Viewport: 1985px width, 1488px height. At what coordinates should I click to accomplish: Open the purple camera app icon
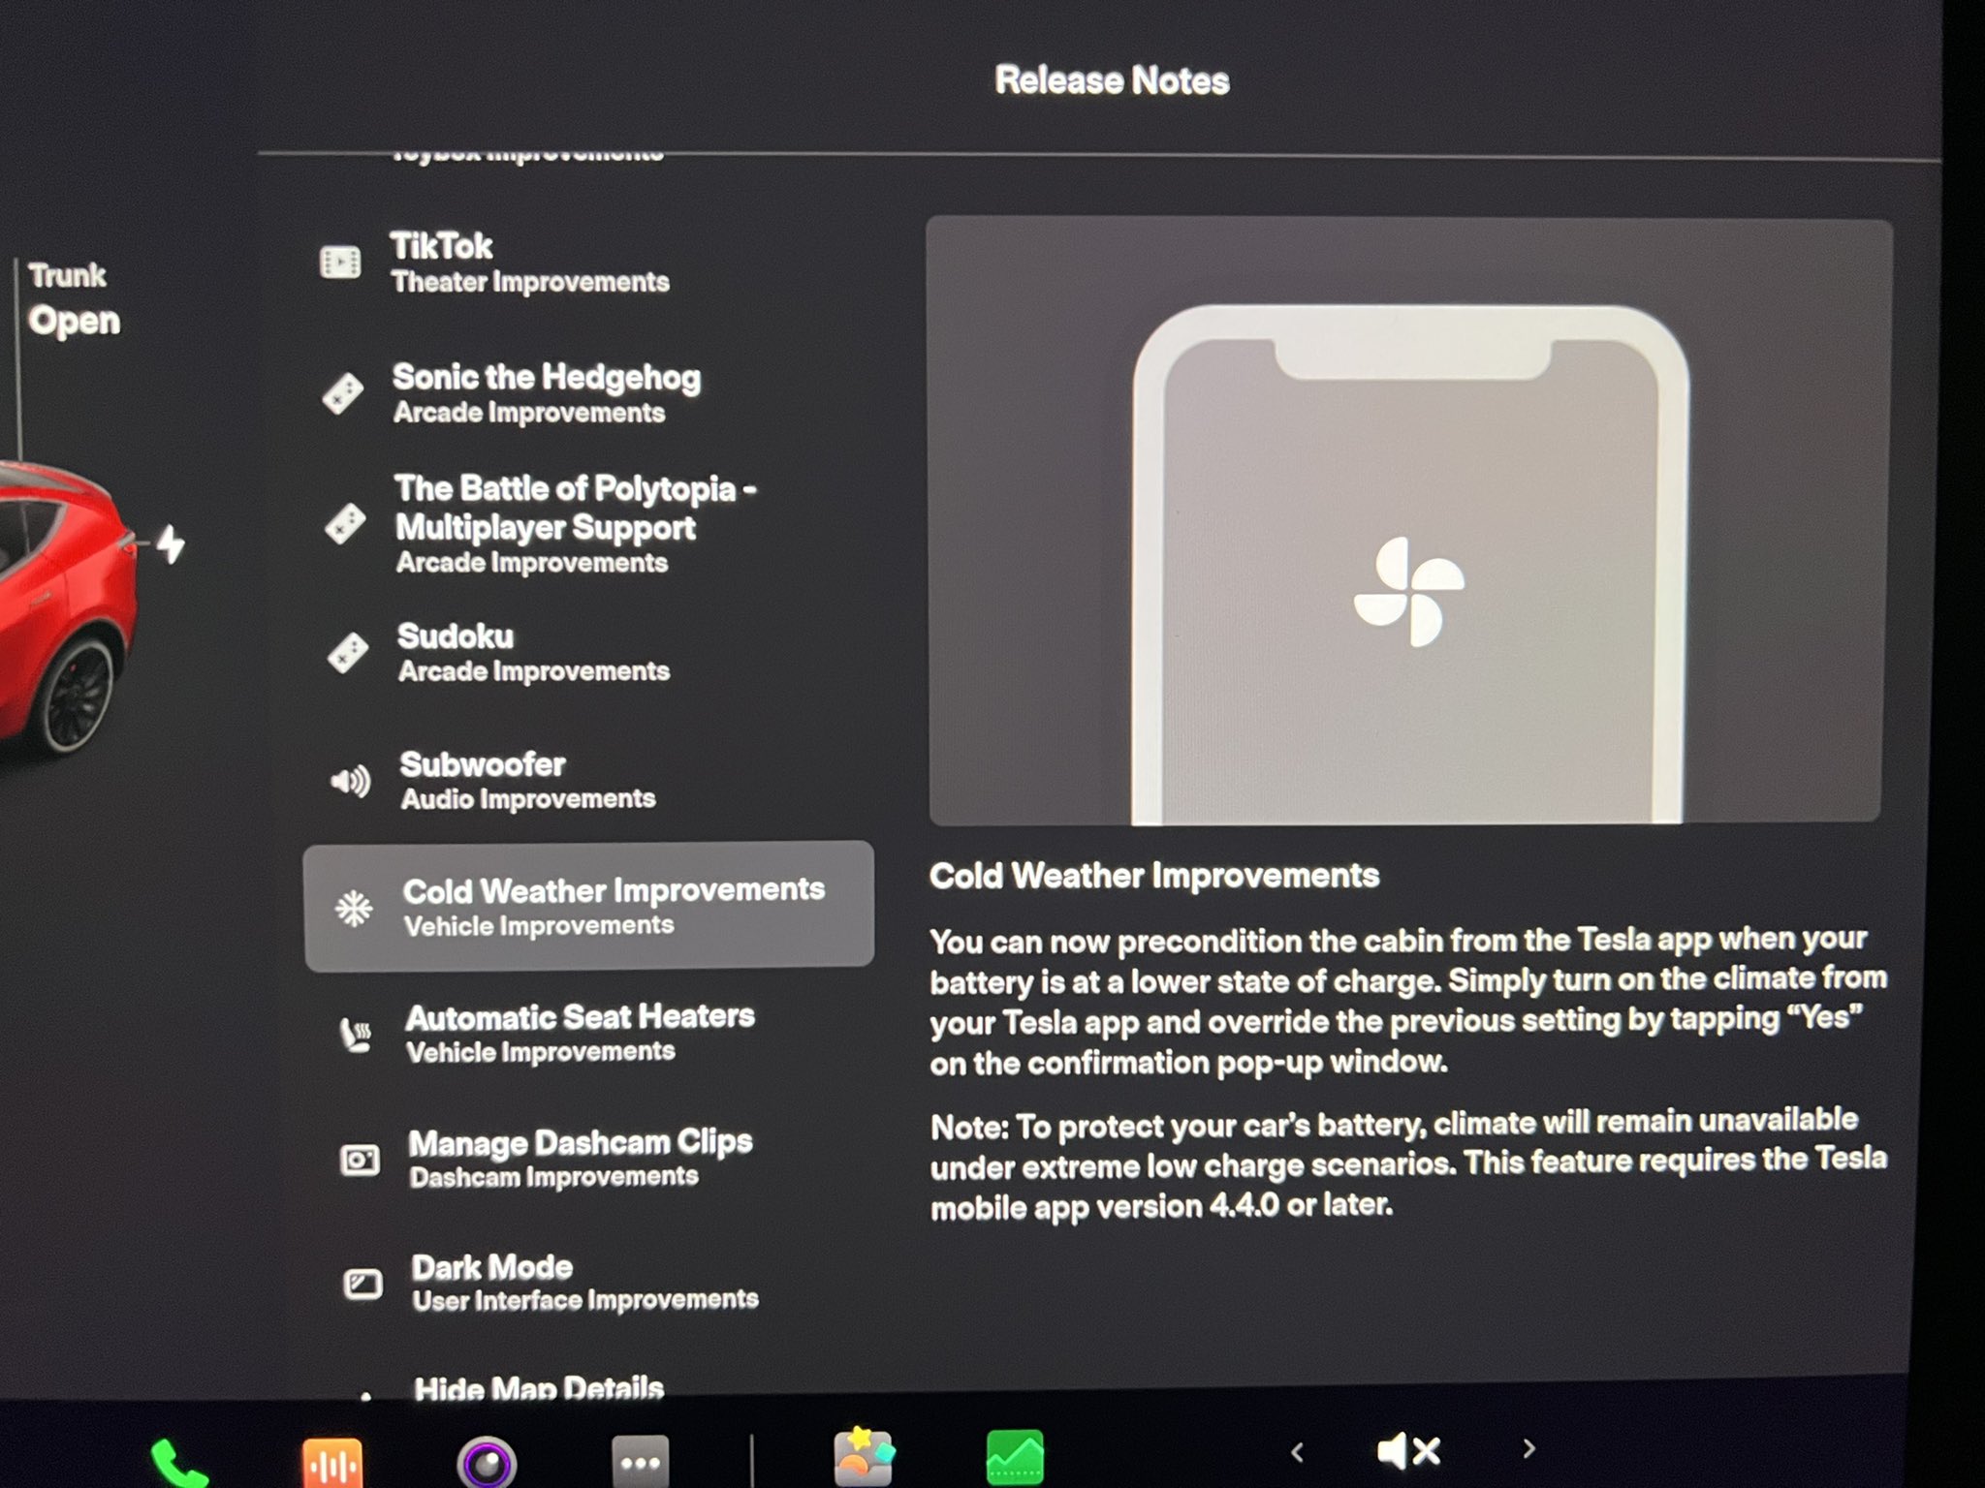pyautogui.click(x=487, y=1462)
